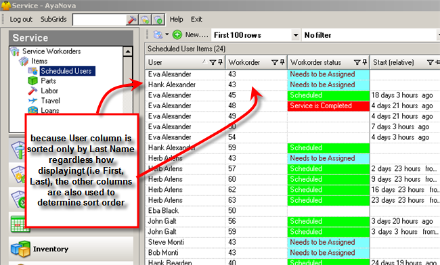The image size is (440, 265).
Task: Click the Scheduled User Items (24) caption
Action: coord(186,49)
